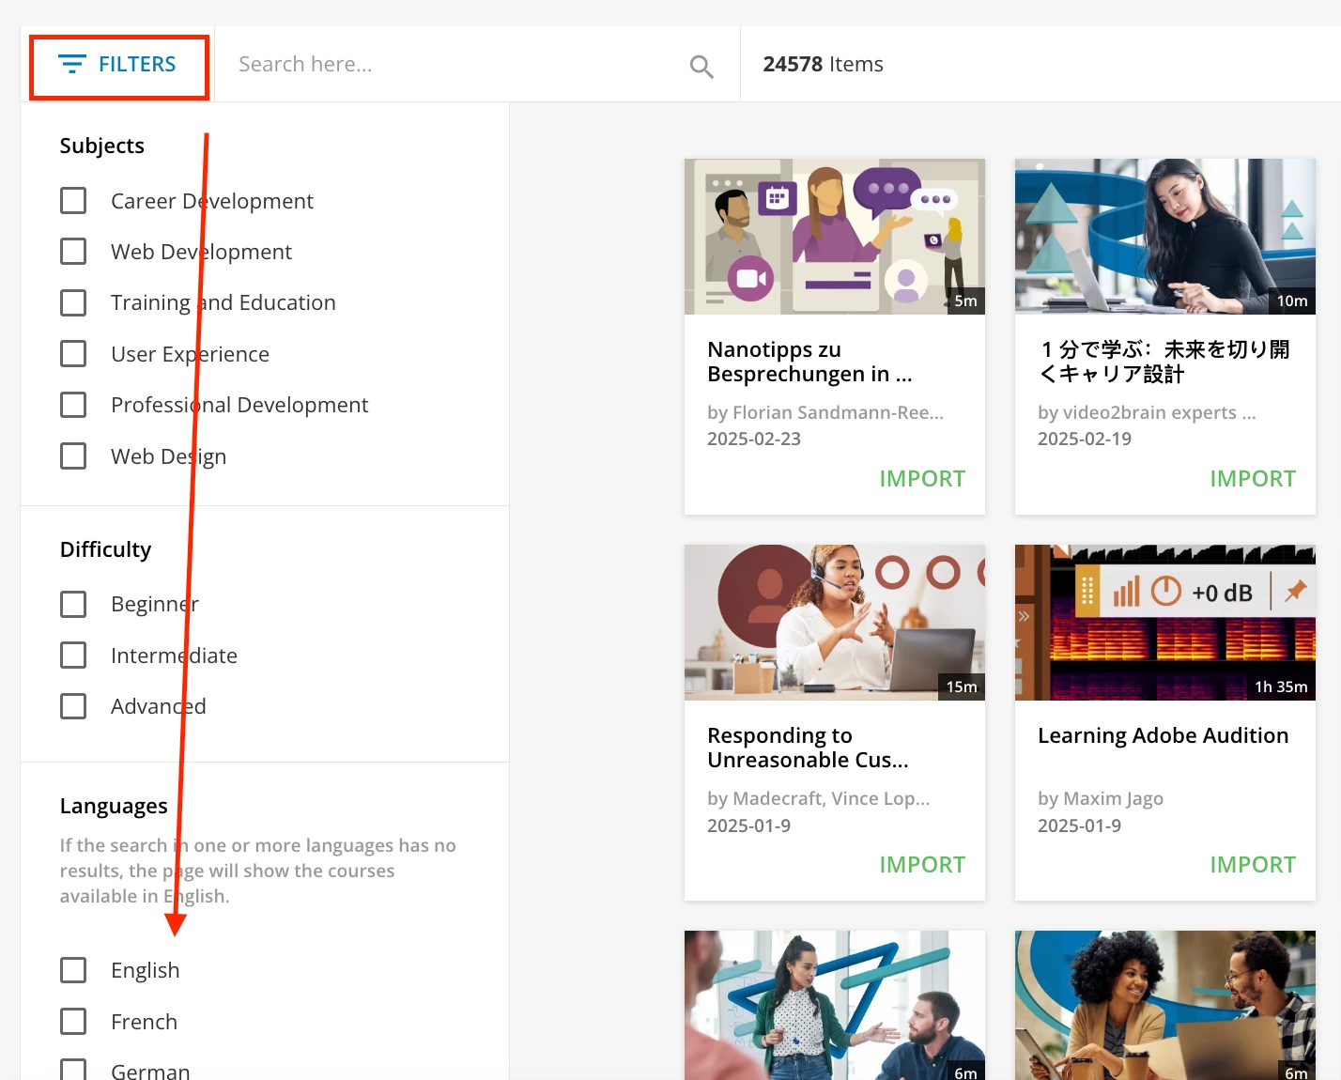Open the Responding to Unreasonable Customers thumbnail
This screenshot has width=1341, height=1080.
[x=835, y=623]
